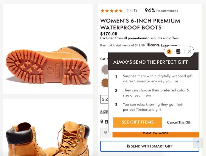
Task: Open the Klarna Learn more link
Action: coord(169,45)
